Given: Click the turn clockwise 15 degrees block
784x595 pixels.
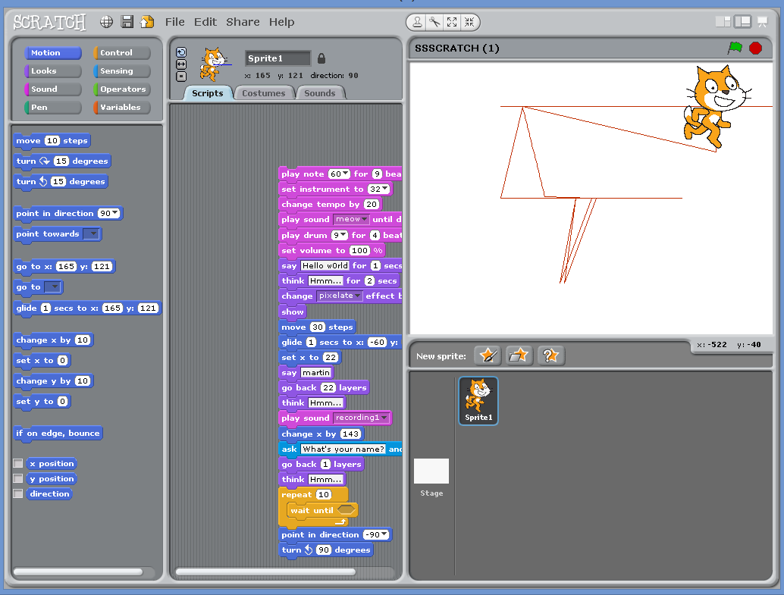Looking at the screenshot, I should coord(62,161).
